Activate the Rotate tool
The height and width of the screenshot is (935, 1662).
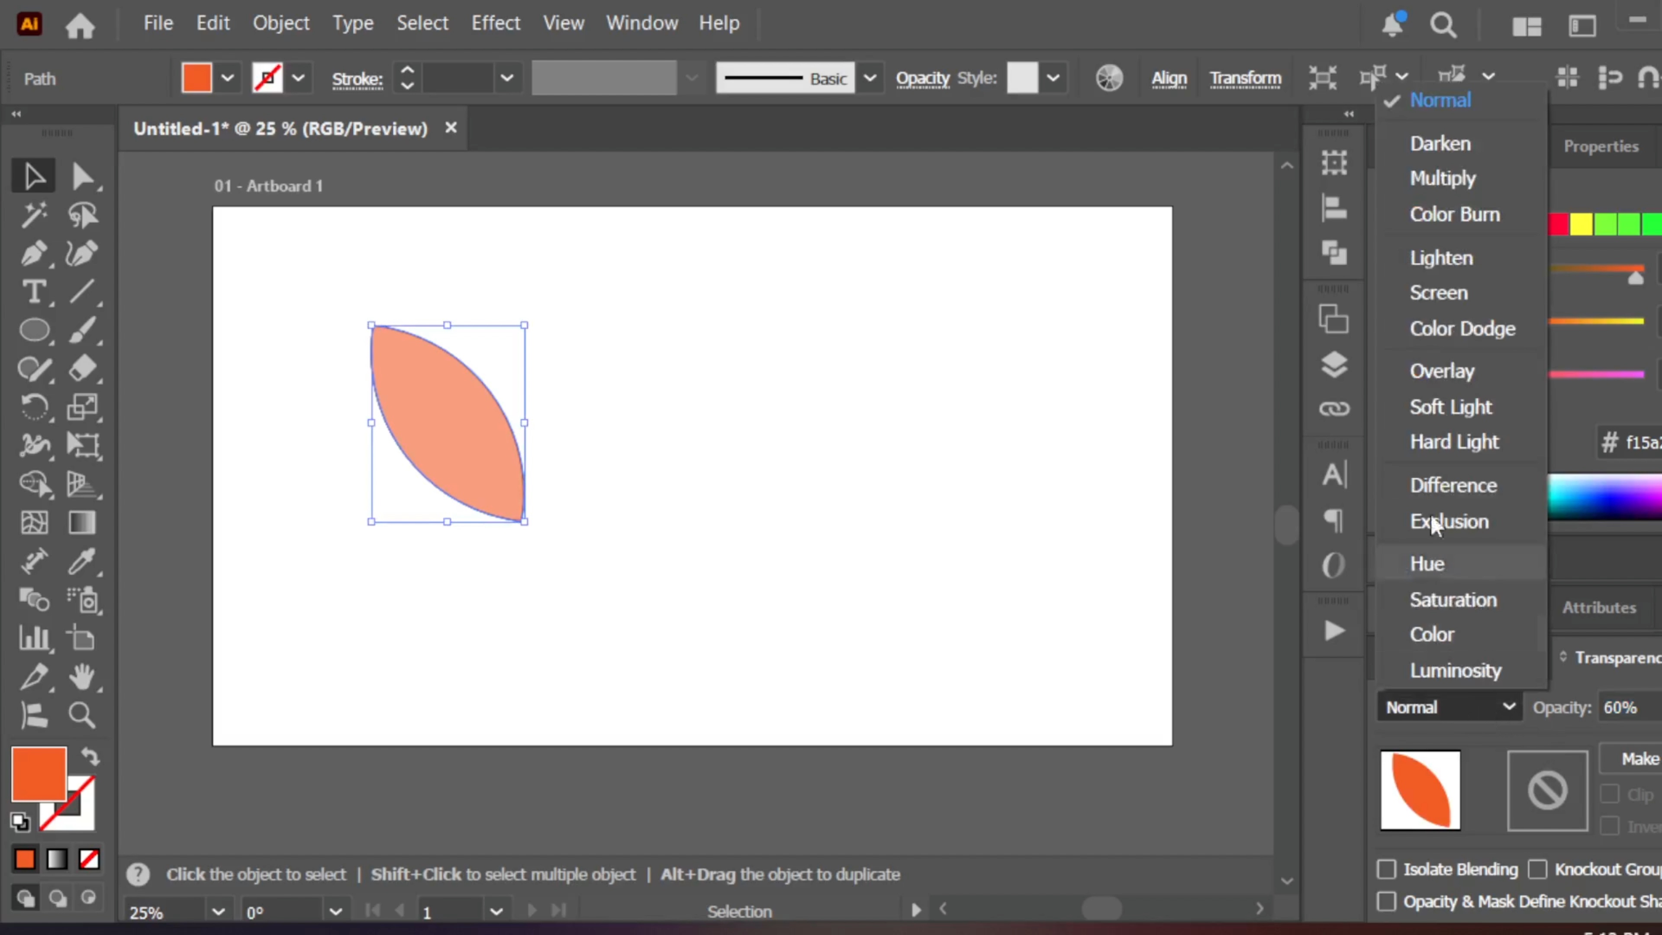34,407
